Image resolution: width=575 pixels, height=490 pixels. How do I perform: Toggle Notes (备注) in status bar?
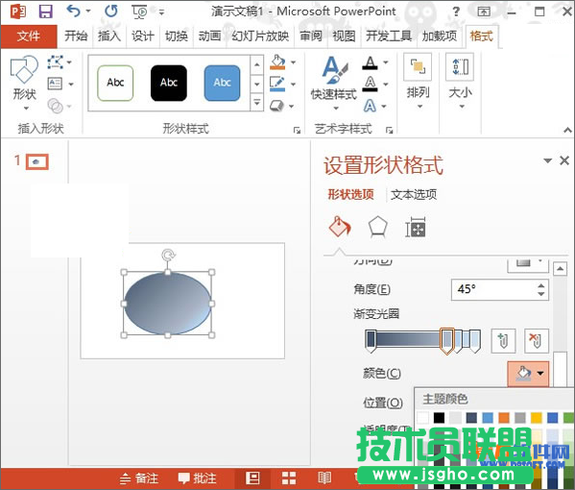click(x=139, y=478)
